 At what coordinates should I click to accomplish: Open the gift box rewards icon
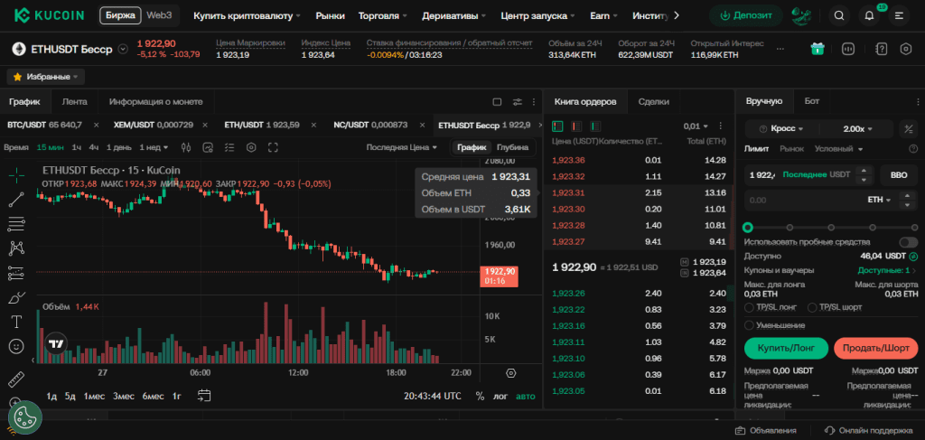[817, 49]
